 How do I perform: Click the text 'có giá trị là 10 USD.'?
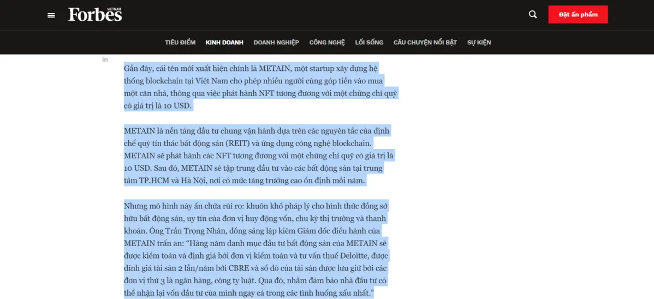coord(158,106)
